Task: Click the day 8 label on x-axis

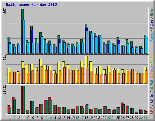Action: pos(42,118)
